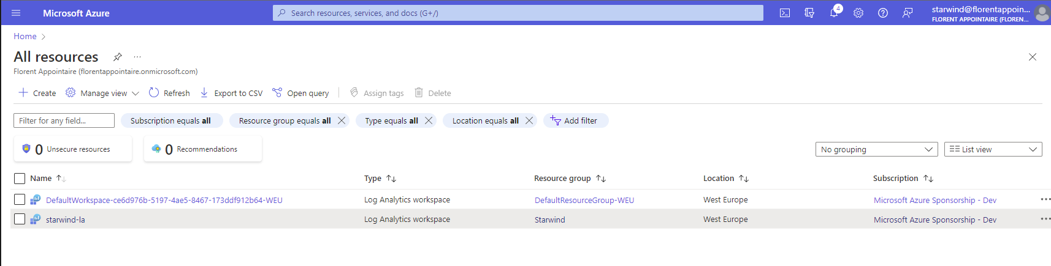This screenshot has height=266, width=1051.
Task: Click the Assign tags command
Action: 377,93
